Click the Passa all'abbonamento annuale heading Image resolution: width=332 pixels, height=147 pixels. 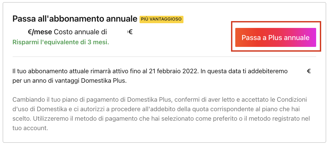pyautogui.click(x=75, y=19)
